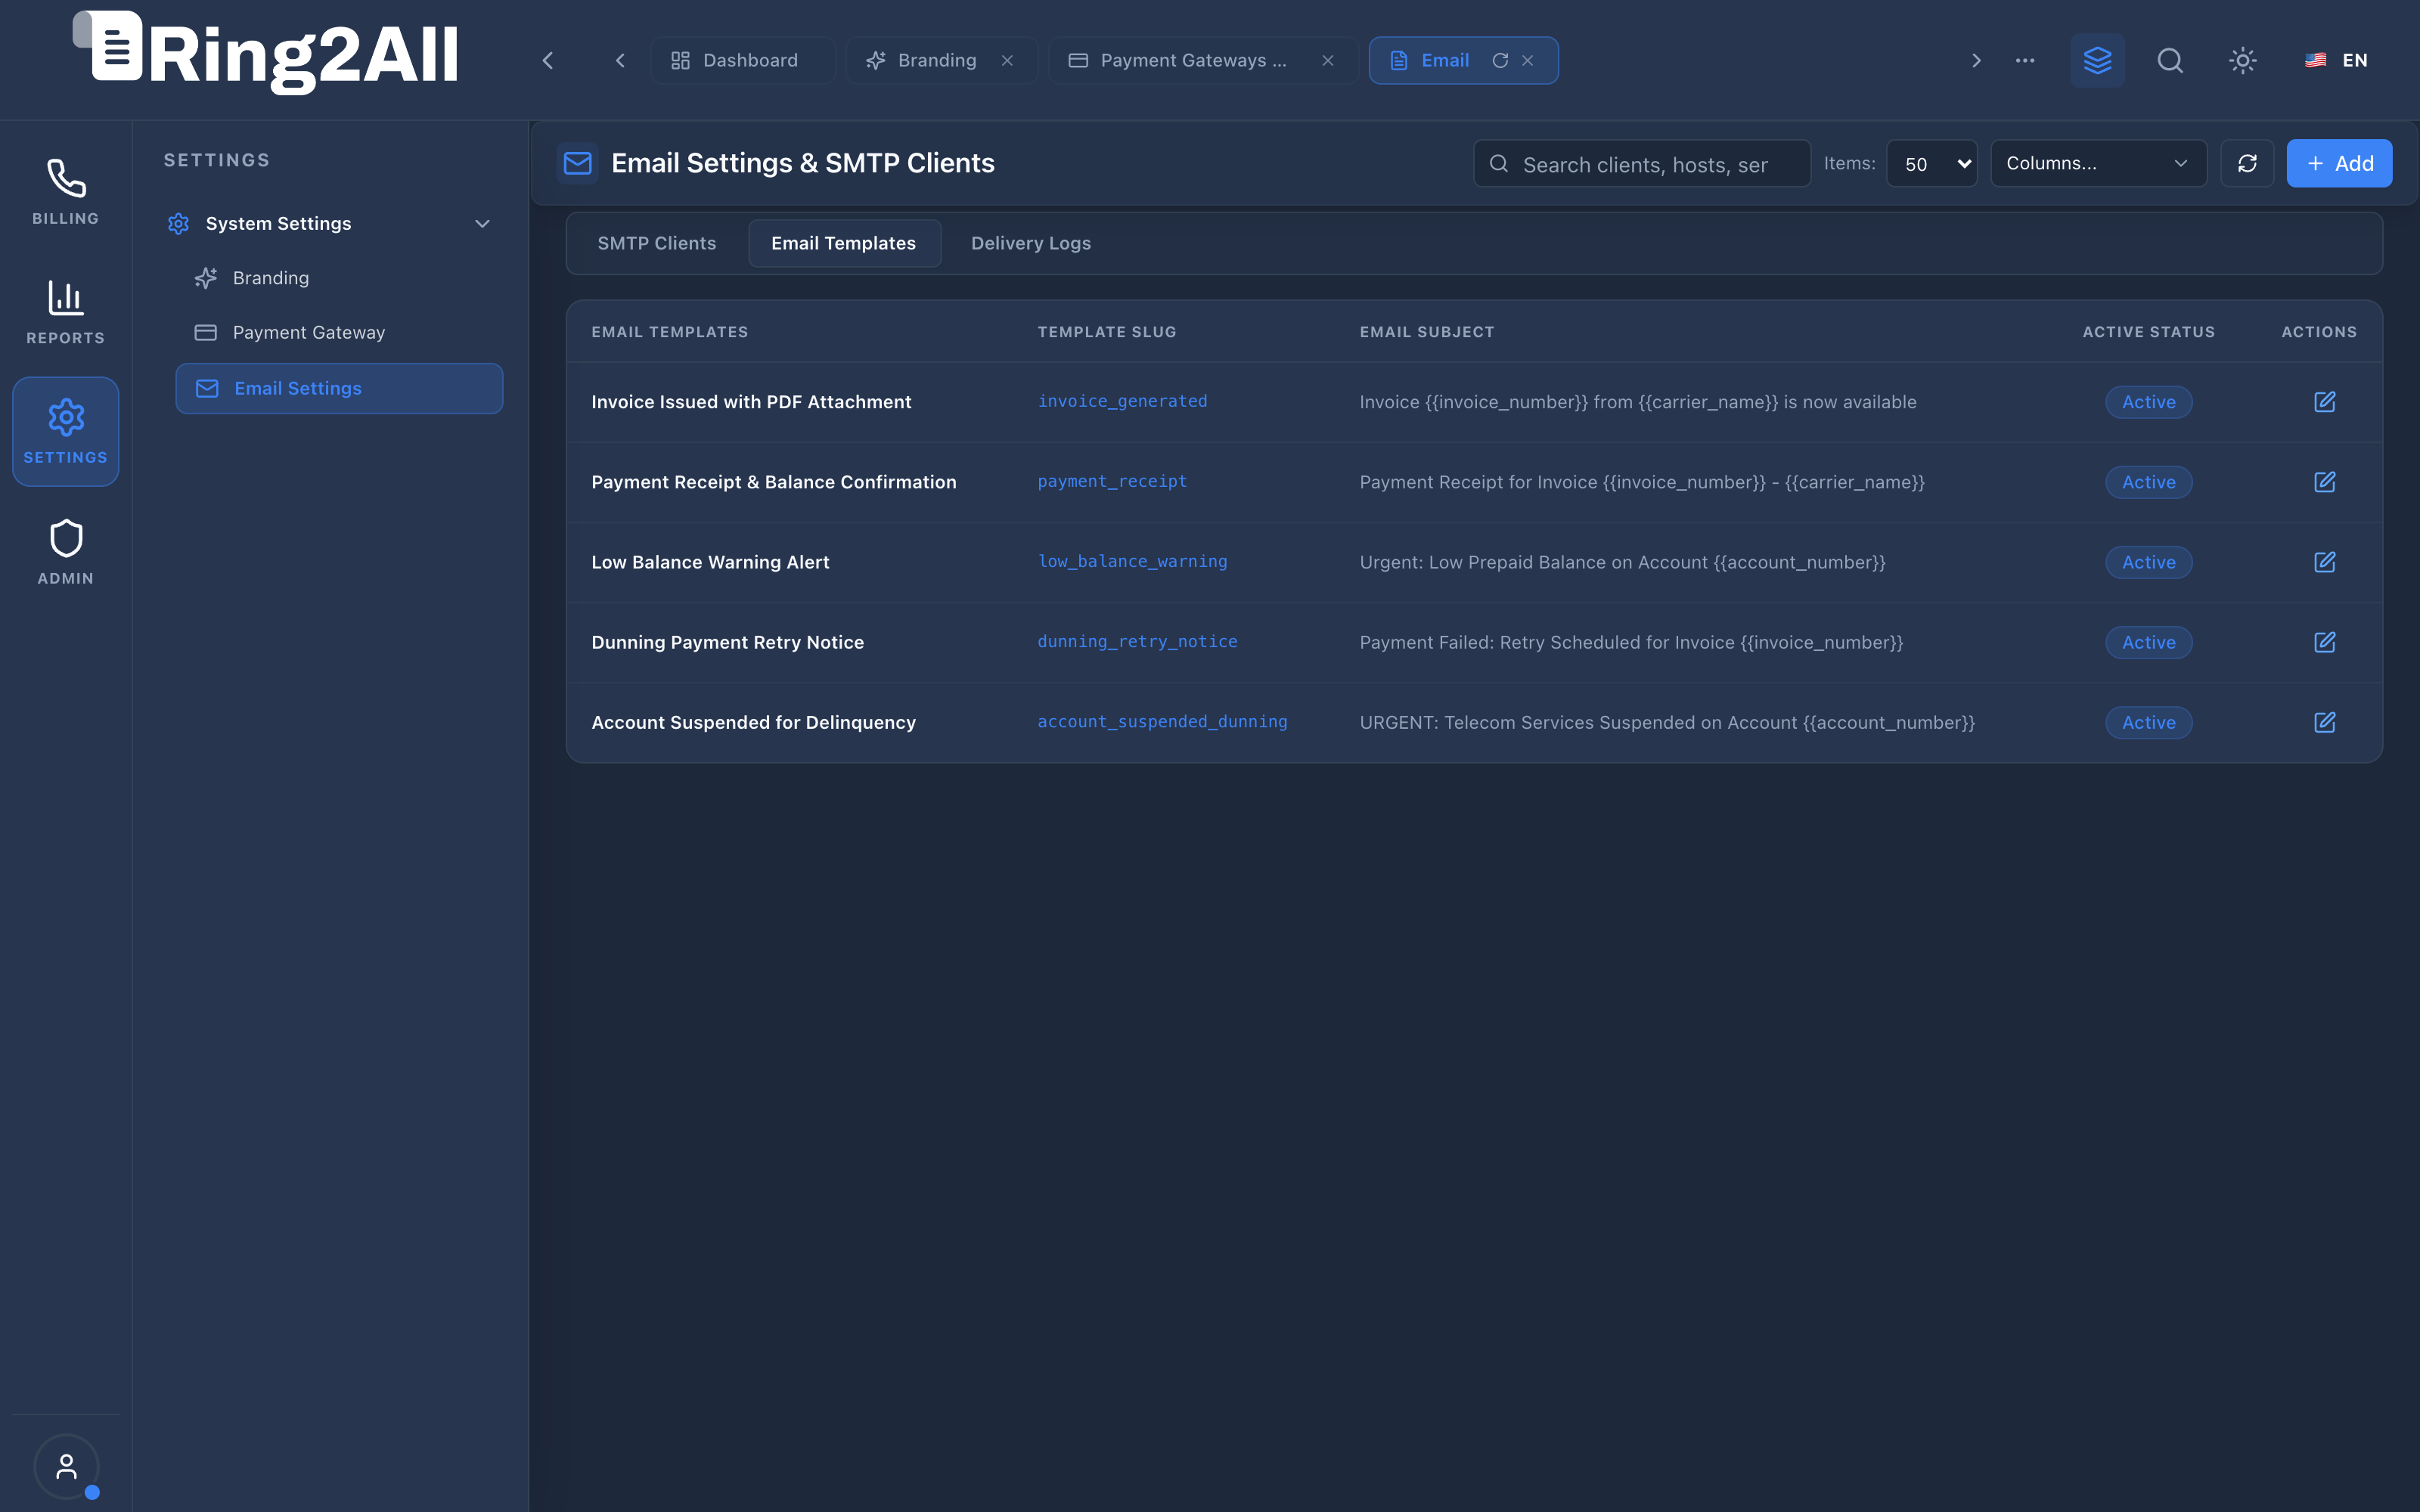Image resolution: width=2420 pixels, height=1512 pixels.
Task: Switch to the SMTP Clients tab
Action: 656,243
